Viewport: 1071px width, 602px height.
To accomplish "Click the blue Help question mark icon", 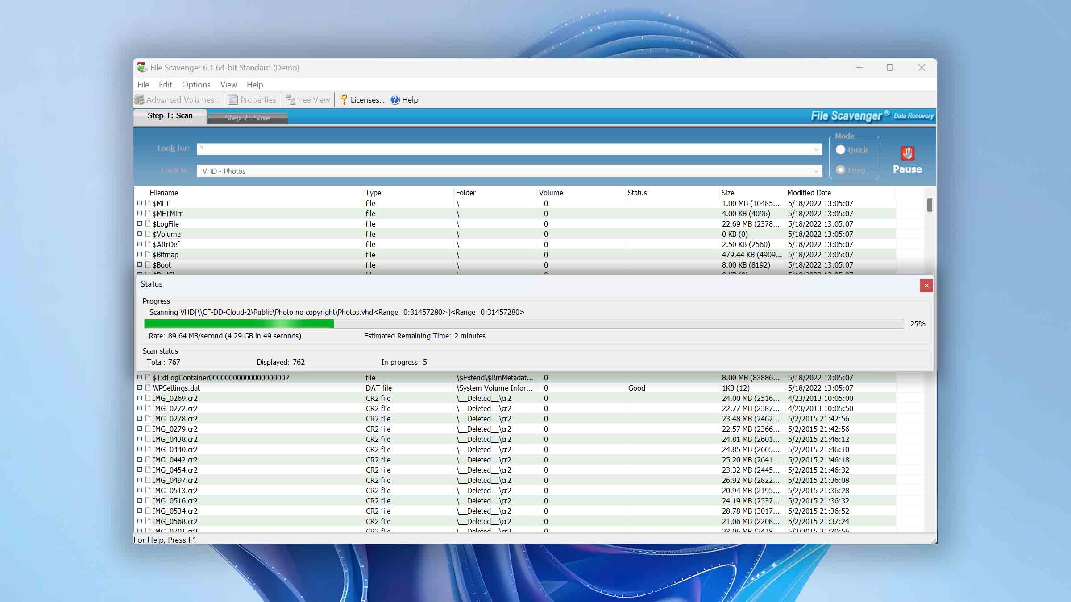I will point(395,100).
